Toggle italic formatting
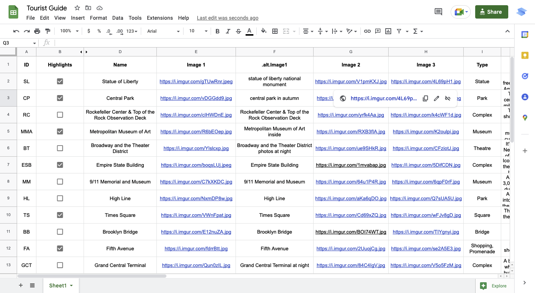The height and width of the screenshot is (293, 535). pos(228,31)
